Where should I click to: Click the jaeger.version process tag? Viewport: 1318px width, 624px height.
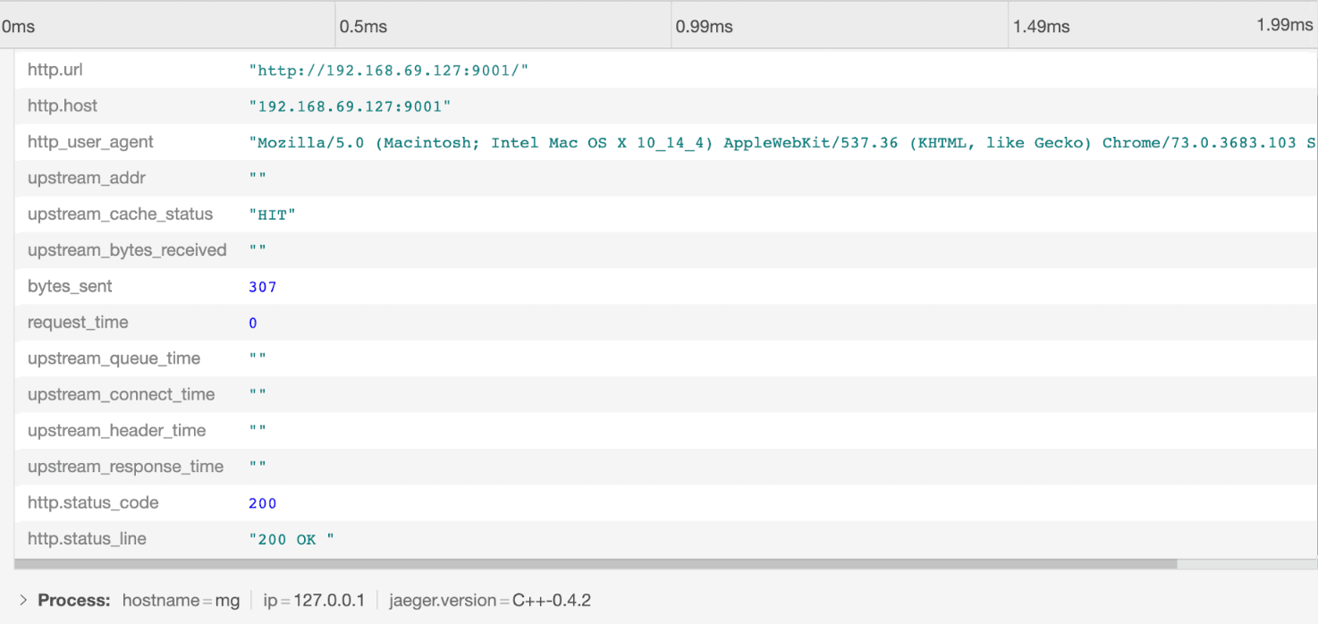click(490, 601)
